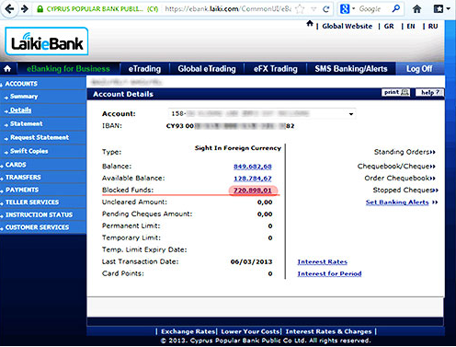Open the Blocked Funds amount link
Viewport: 456px width, 347px height.
[x=253, y=191]
